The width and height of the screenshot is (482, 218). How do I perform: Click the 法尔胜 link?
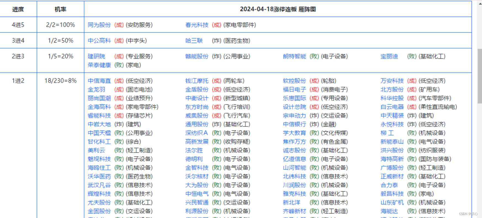194,150
